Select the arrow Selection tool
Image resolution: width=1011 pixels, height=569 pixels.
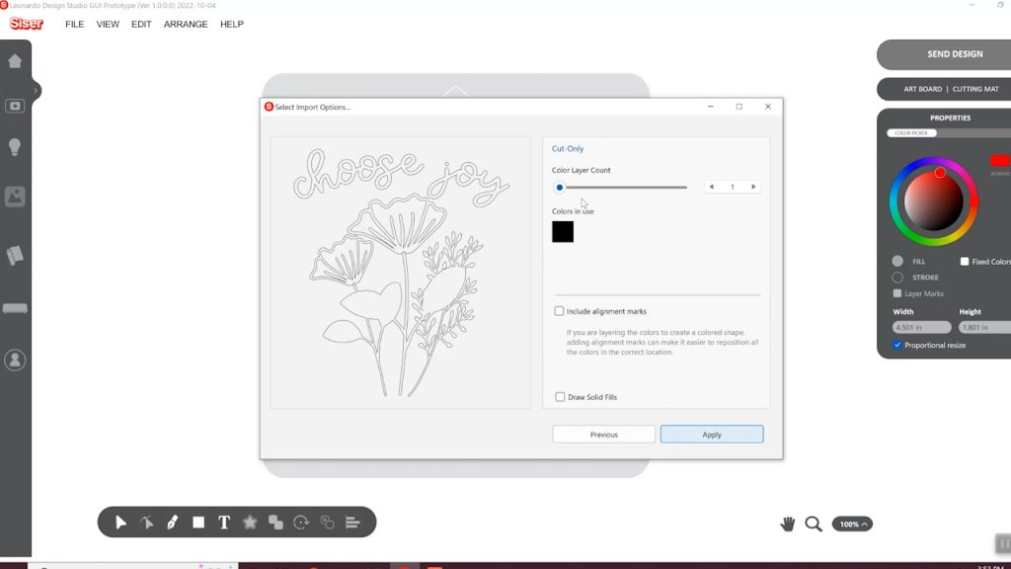pos(120,523)
